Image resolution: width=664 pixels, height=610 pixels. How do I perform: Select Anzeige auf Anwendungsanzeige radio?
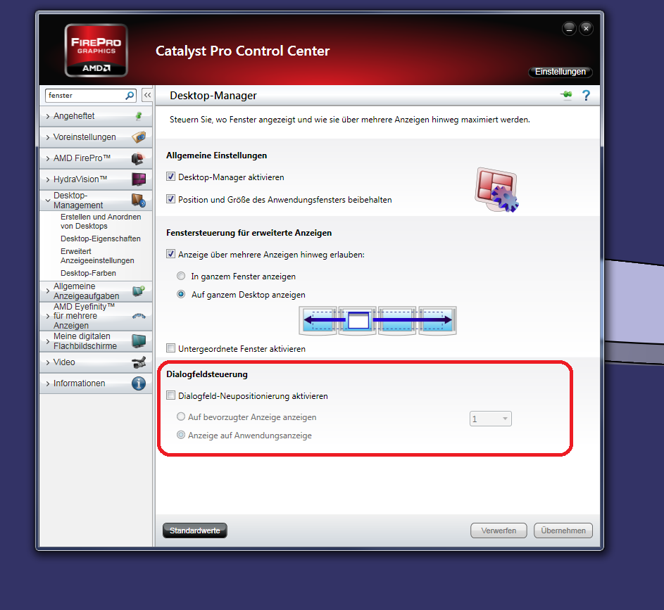click(x=181, y=435)
